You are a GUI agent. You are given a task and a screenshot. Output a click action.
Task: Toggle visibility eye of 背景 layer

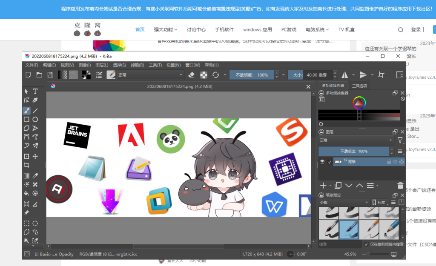(322, 161)
